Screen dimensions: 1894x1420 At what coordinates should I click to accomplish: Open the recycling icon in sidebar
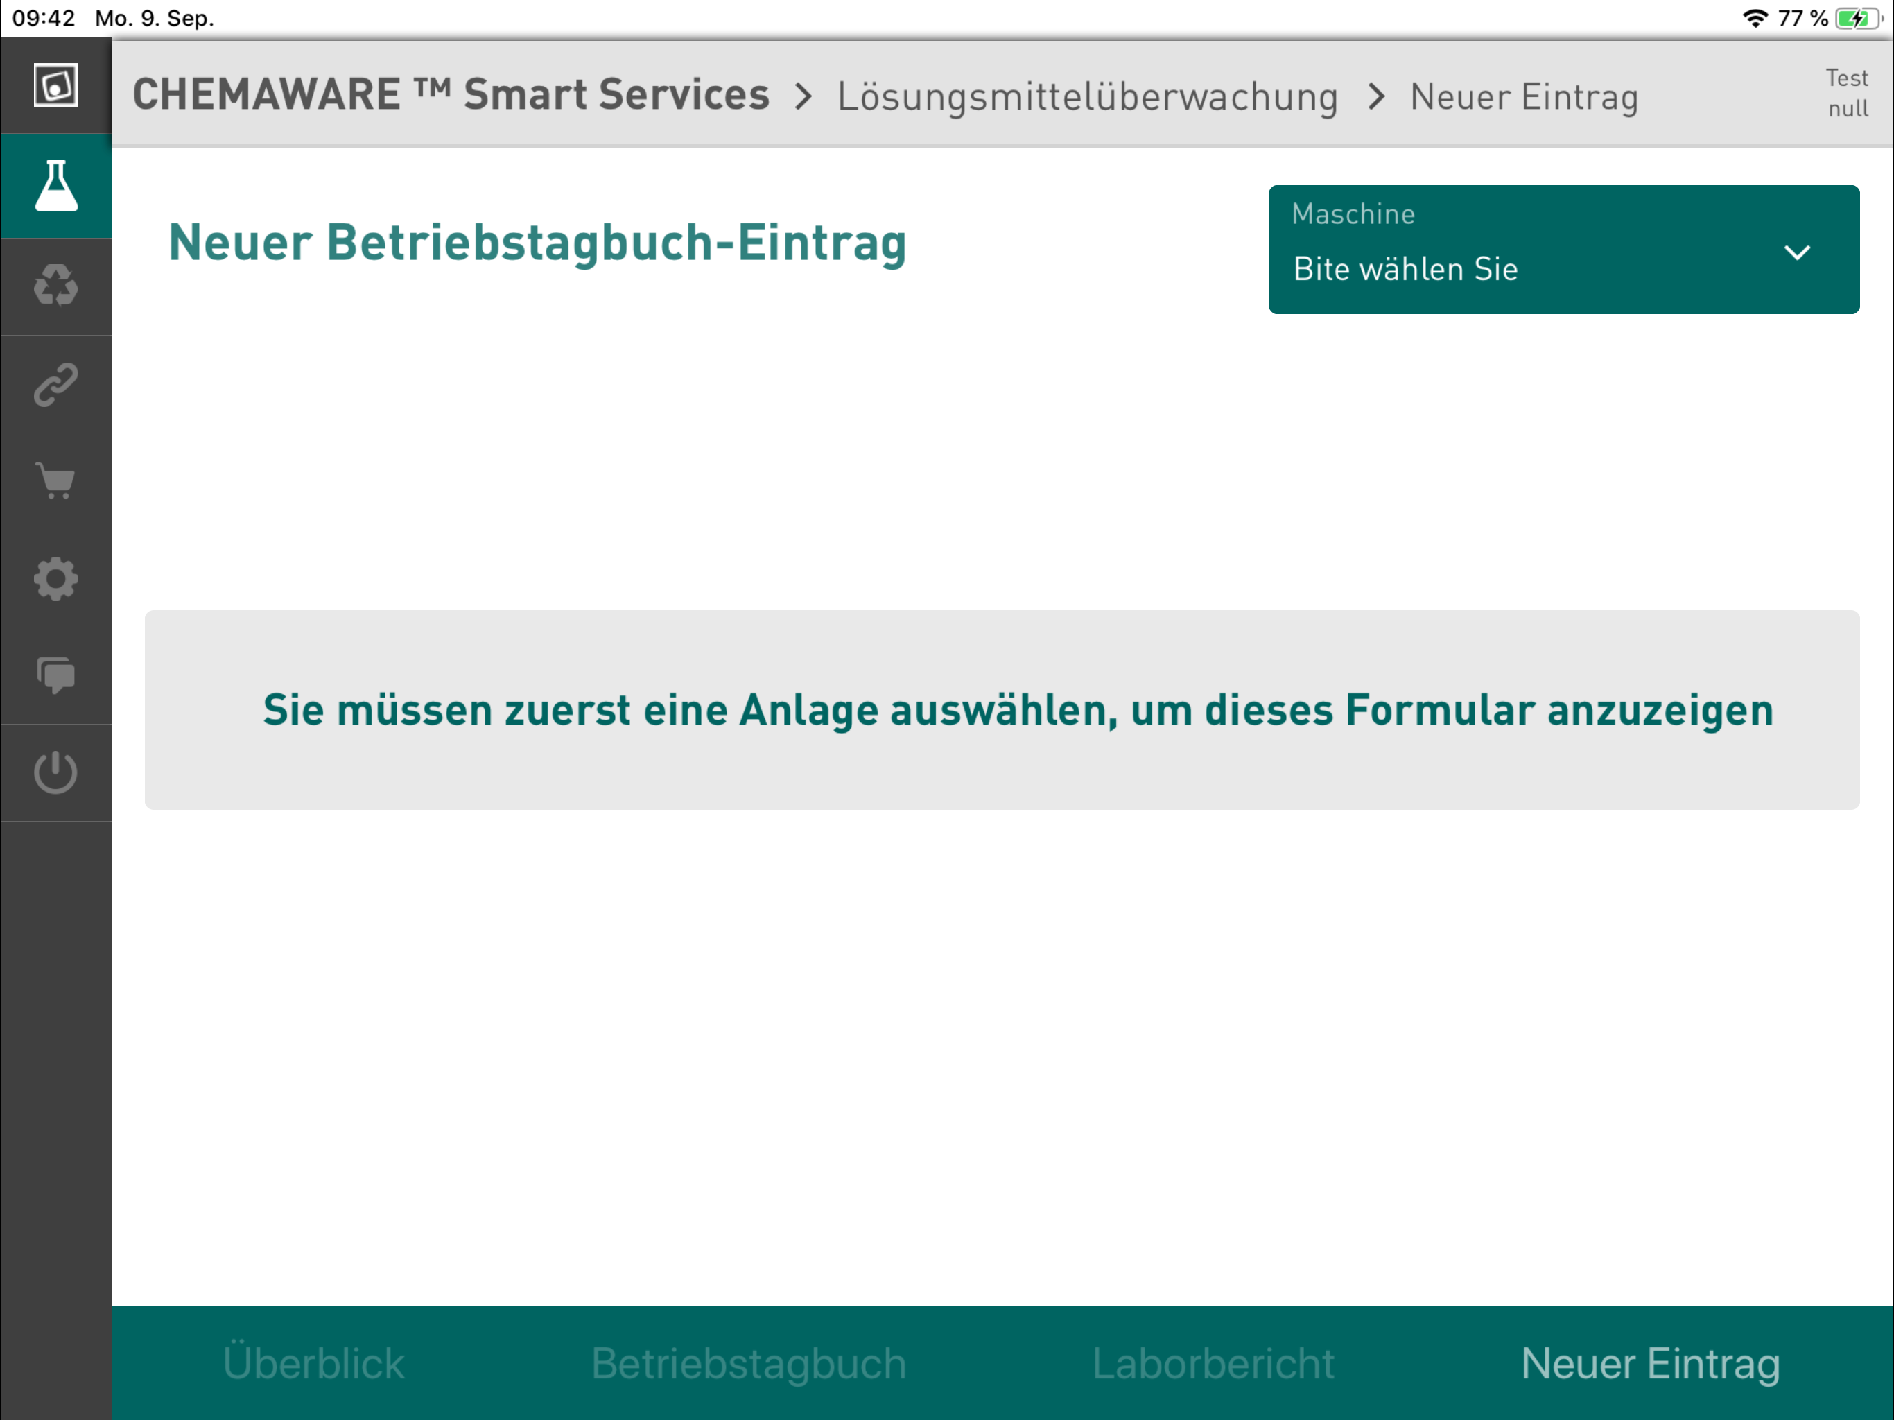coord(55,284)
